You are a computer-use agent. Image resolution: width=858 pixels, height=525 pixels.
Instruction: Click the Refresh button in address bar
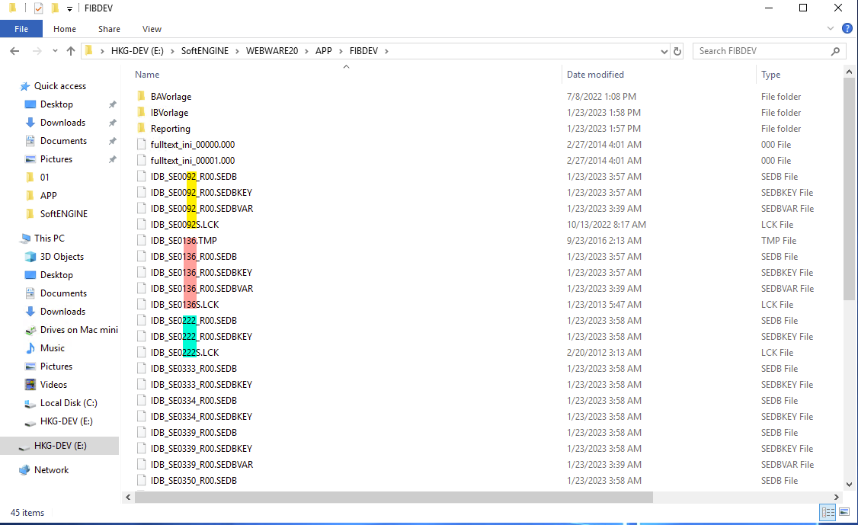pyautogui.click(x=677, y=51)
